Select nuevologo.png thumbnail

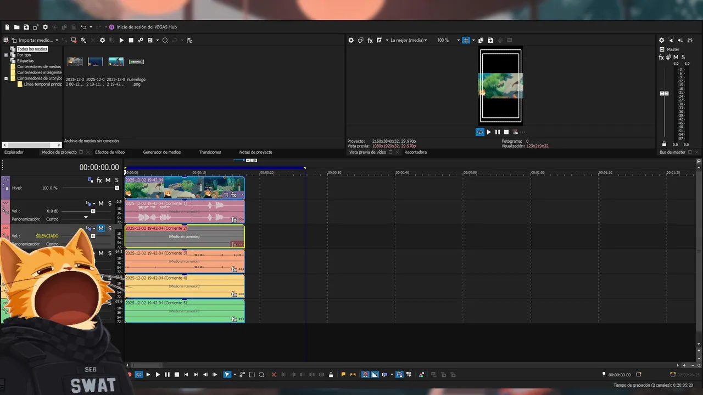136,61
